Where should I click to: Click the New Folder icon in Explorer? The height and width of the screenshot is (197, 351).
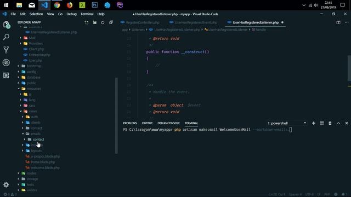[95, 22]
